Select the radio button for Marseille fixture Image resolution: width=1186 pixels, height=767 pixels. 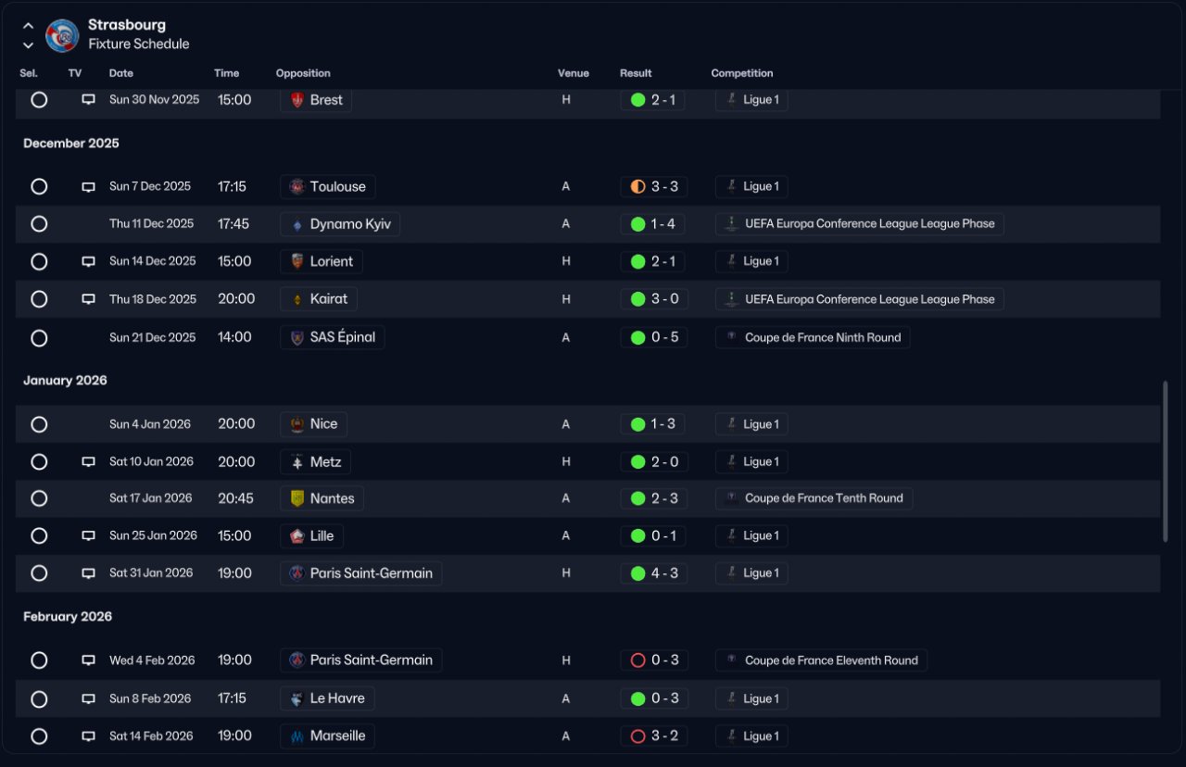click(x=39, y=736)
